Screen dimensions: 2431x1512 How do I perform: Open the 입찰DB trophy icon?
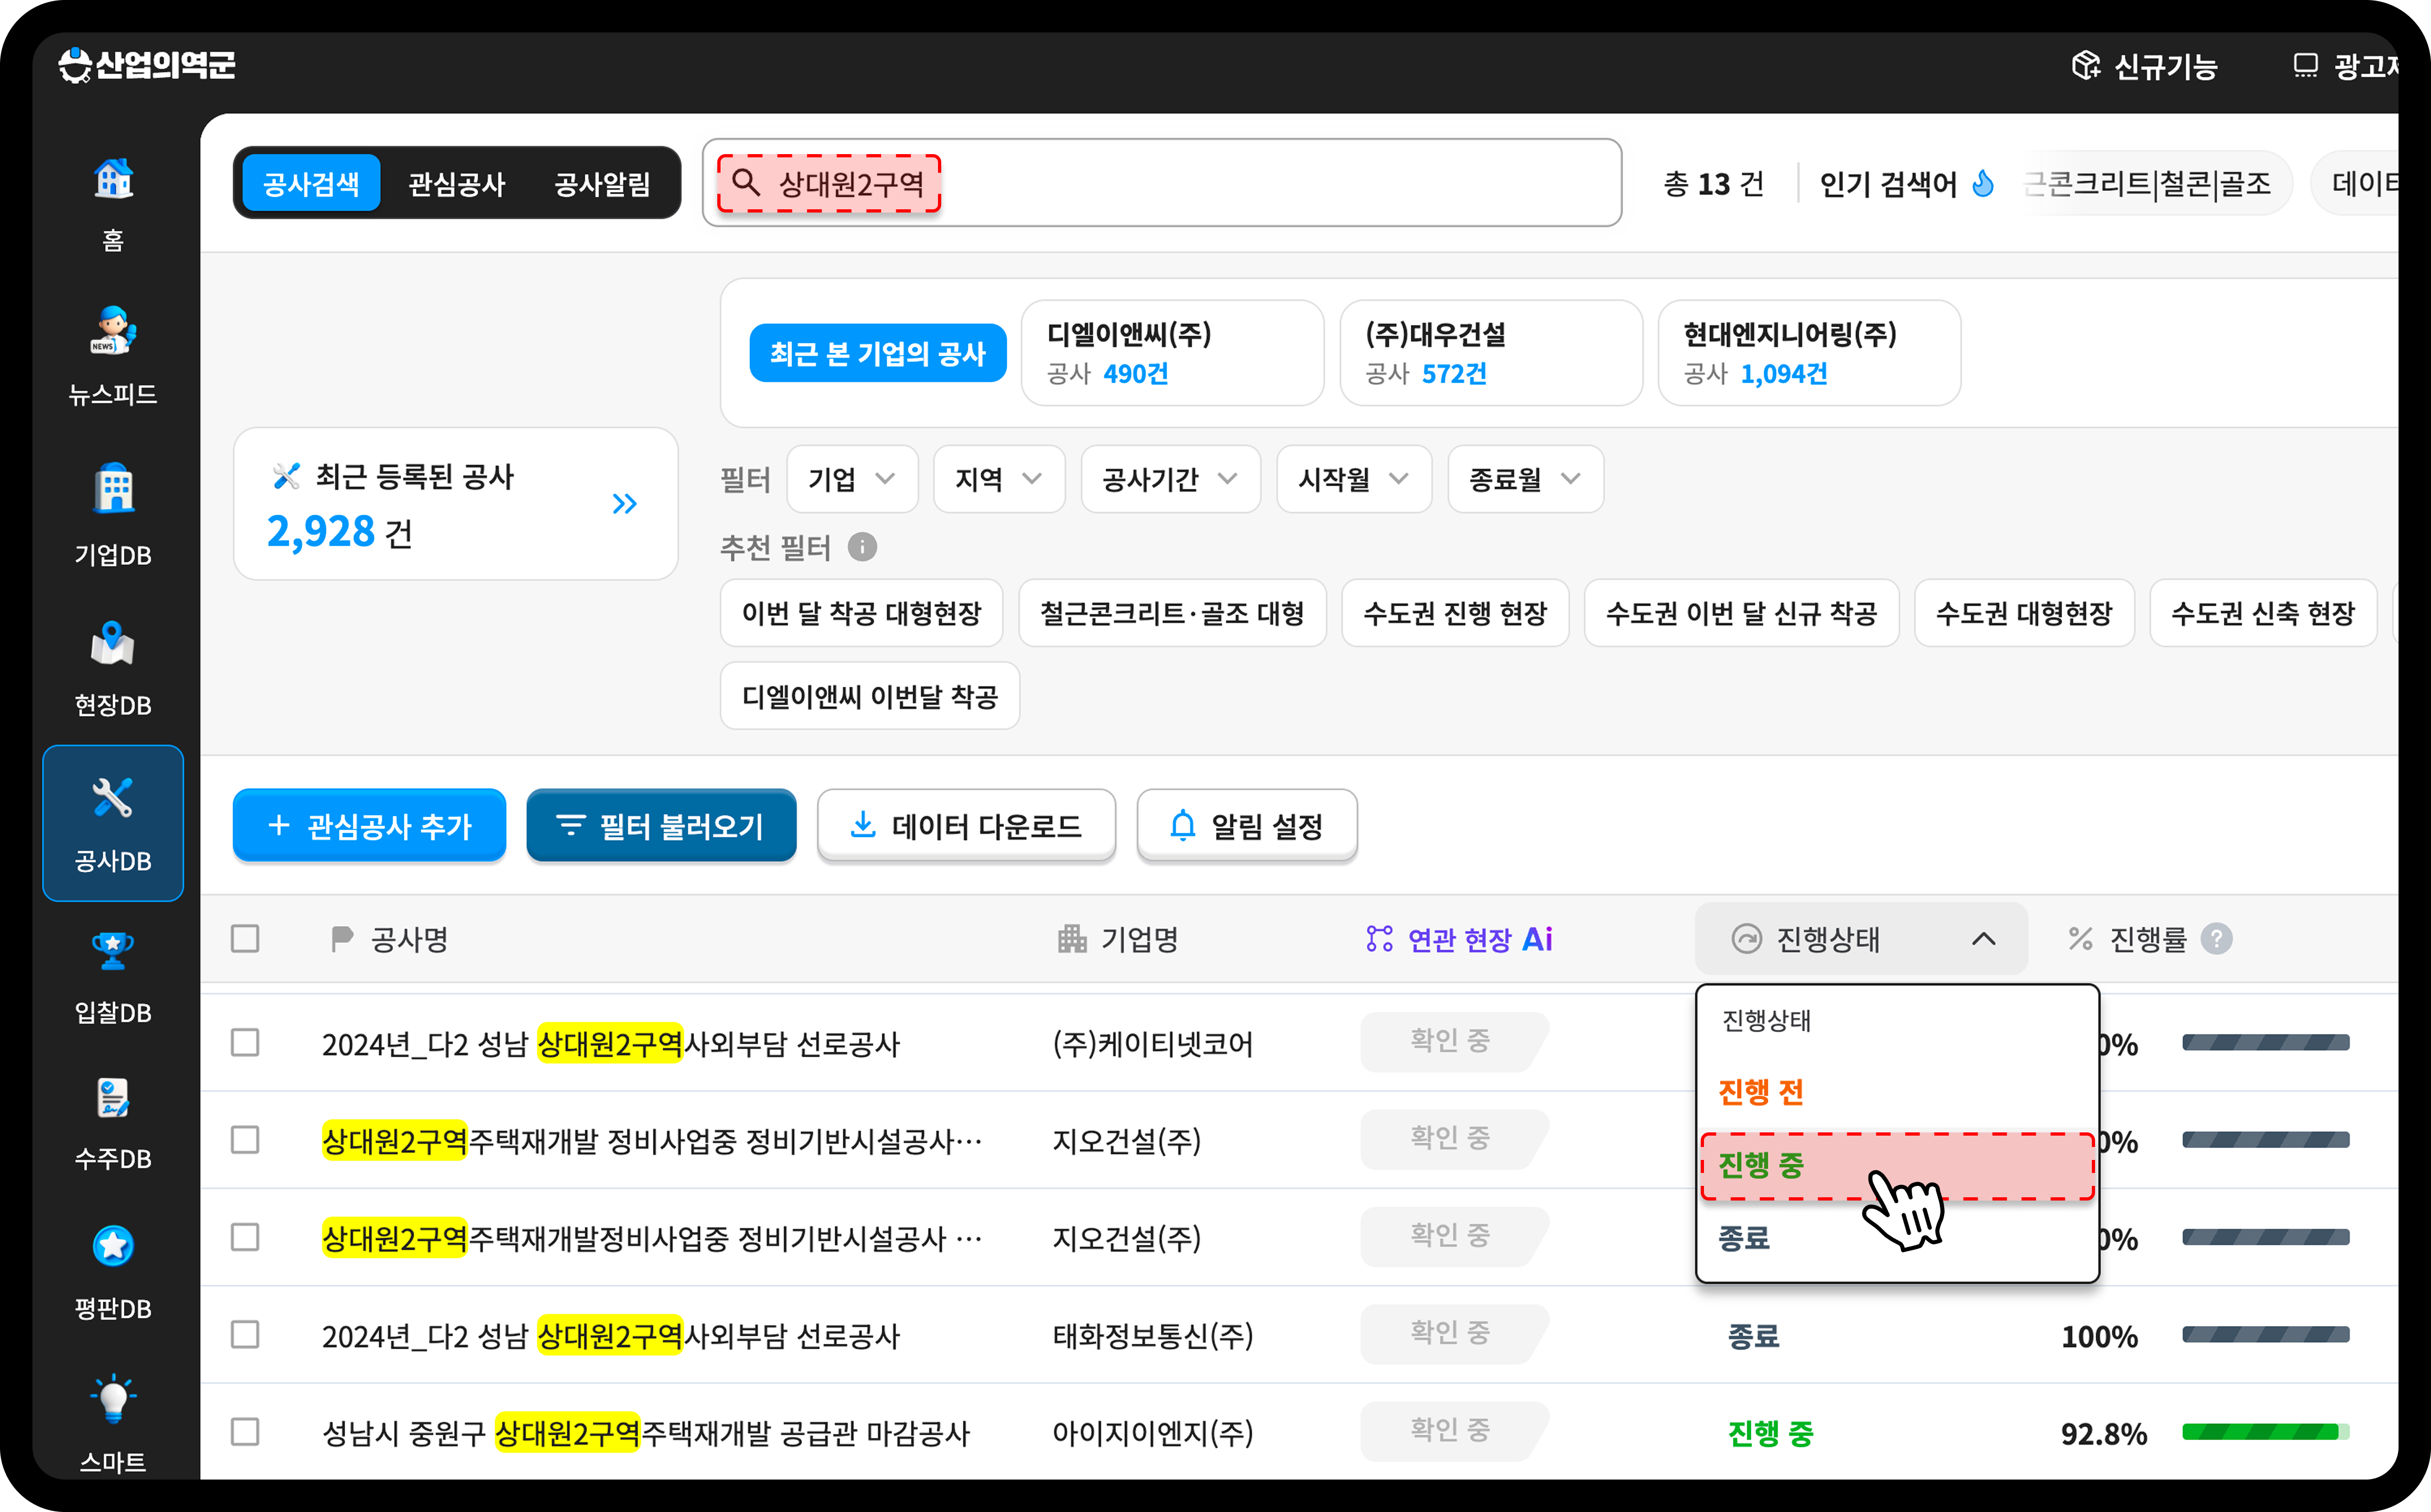click(113, 950)
